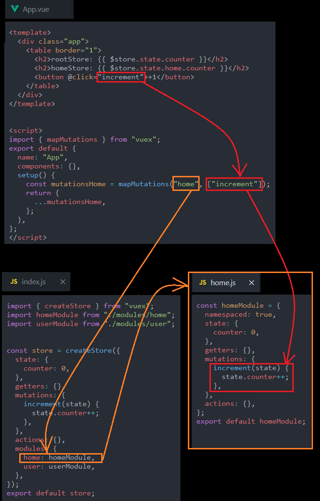Image resolution: width=320 pixels, height=501 pixels.
Task: Click the 'actions: {},' line in home.js
Action: click(x=230, y=403)
